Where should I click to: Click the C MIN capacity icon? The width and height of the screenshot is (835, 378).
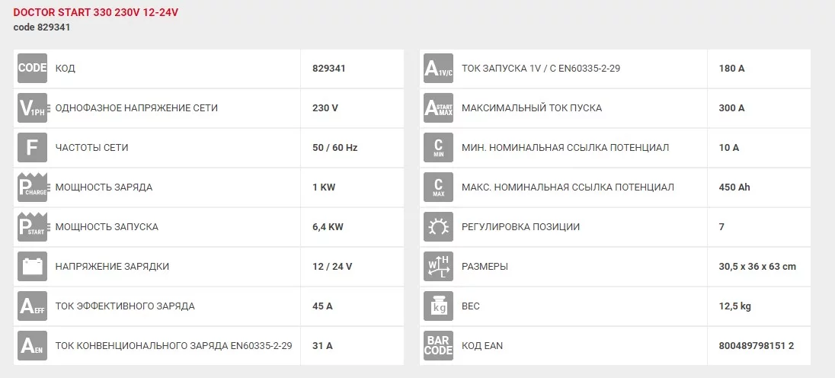438,148
